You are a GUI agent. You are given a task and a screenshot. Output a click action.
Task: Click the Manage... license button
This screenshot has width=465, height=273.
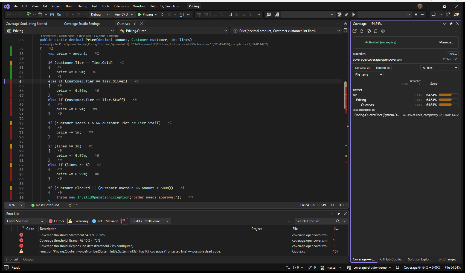pos(446,42)
